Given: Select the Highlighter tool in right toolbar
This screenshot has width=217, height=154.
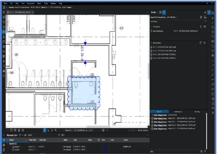Looking at the screenshot, I should click(x=213, y=18).
